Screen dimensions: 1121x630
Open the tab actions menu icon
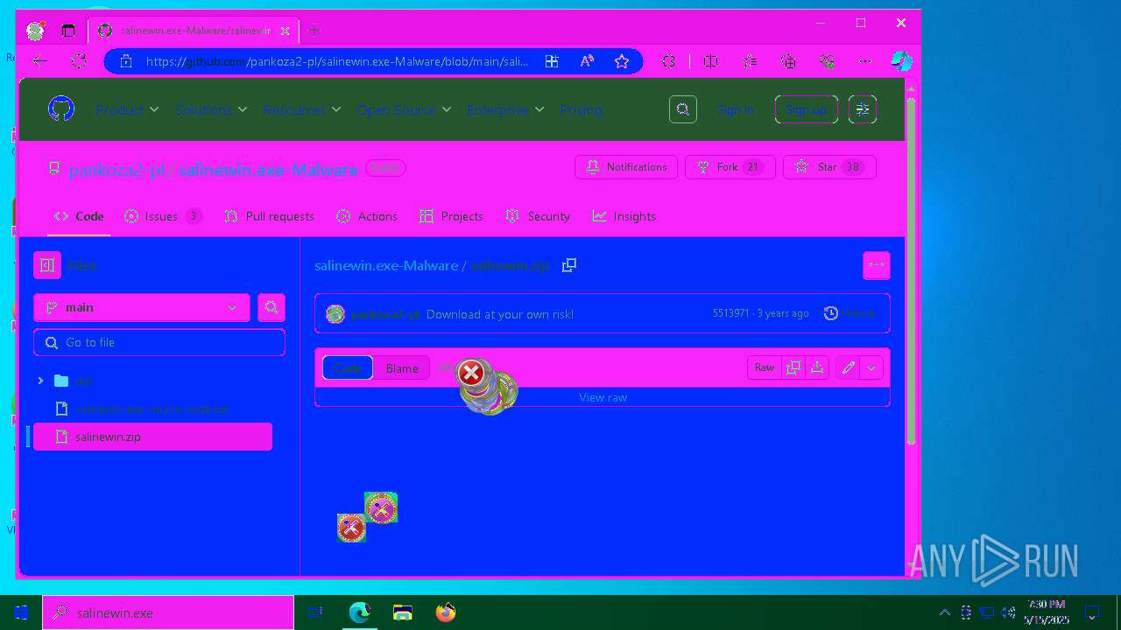click(x=68, y=31)
